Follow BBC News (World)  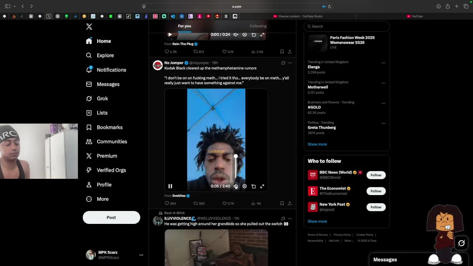(x=376, y=175)
